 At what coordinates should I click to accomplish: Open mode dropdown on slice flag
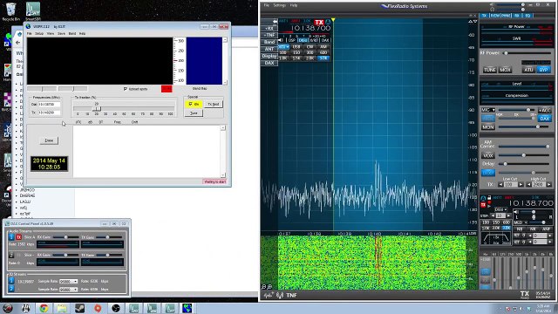pos(284,47)
